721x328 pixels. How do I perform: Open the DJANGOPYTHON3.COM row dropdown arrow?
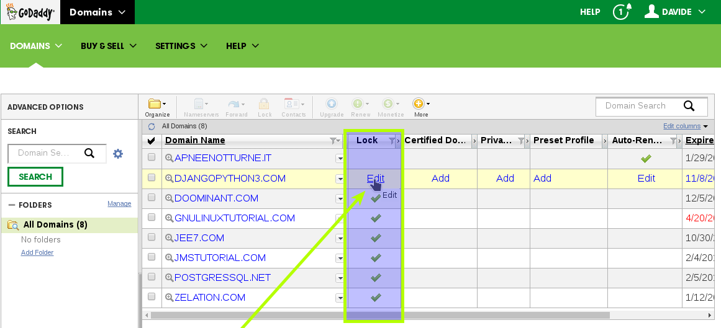(x=340, y=178)
